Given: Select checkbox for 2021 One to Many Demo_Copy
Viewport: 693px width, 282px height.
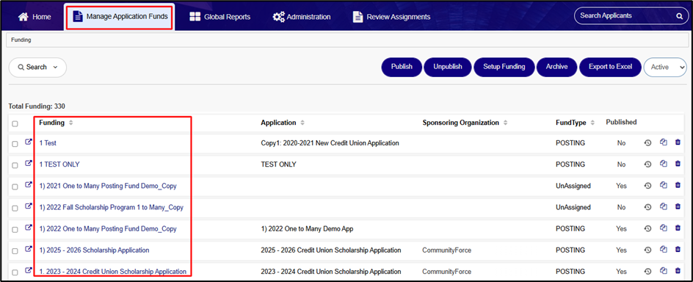Looking at the screenshot, I should tap(15, 187).
